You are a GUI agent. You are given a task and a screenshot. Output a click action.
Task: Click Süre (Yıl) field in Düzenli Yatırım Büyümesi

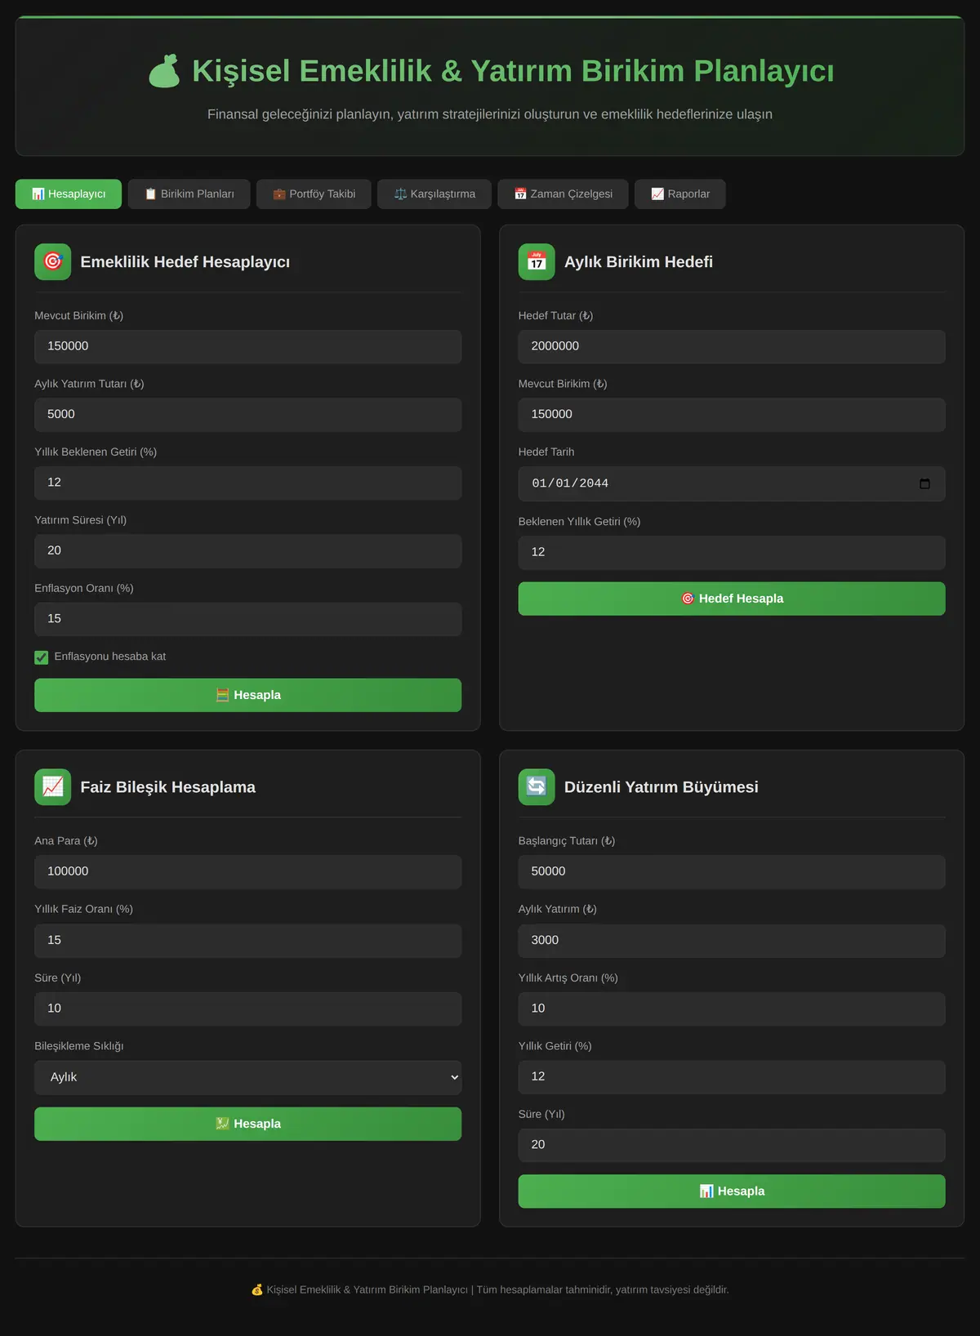(x=732, y=1145)
